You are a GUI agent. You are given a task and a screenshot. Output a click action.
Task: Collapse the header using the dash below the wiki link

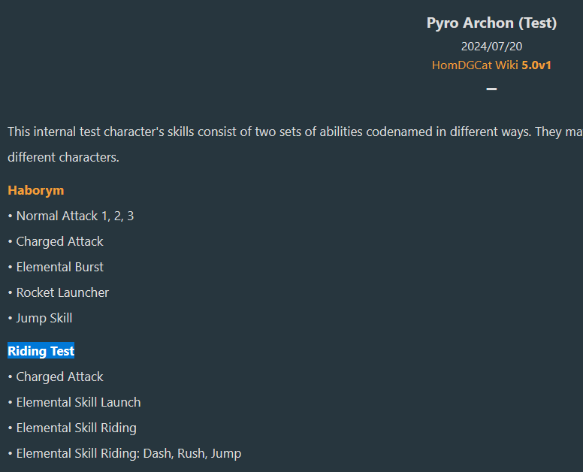(491, 89)
